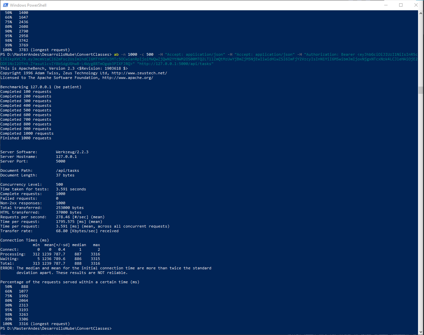Image resolution: width=424 pixels, height=335 pixels.
Task: Click the scrollbar up arrow
Action: [421, 13]
